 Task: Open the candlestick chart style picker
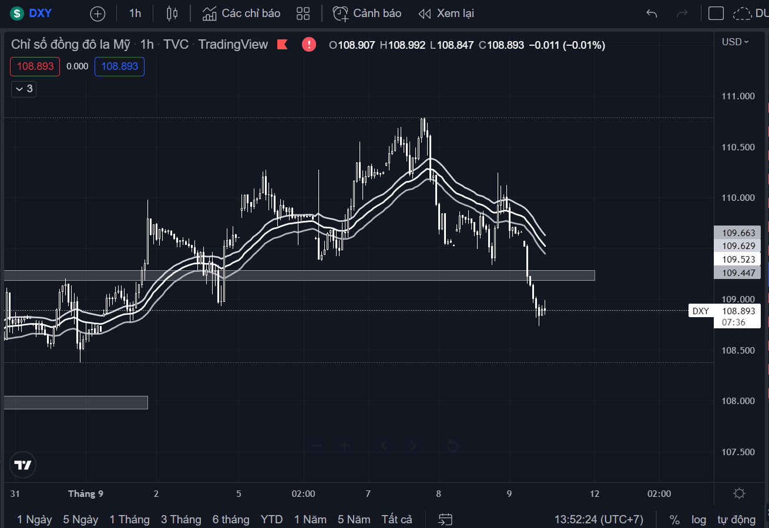pyautogui.click(x=172, y=14)
